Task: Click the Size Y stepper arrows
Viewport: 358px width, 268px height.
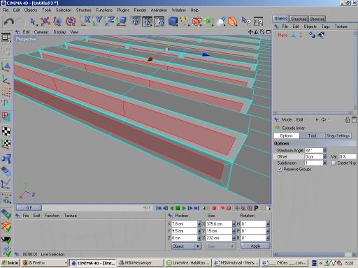Action: [234, 231]
